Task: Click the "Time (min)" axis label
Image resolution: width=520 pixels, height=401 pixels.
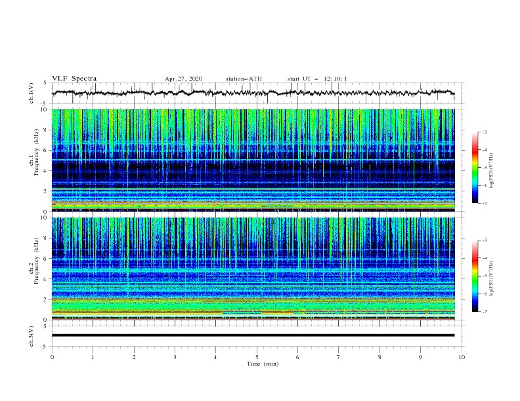Action: [x=263, y=364]
